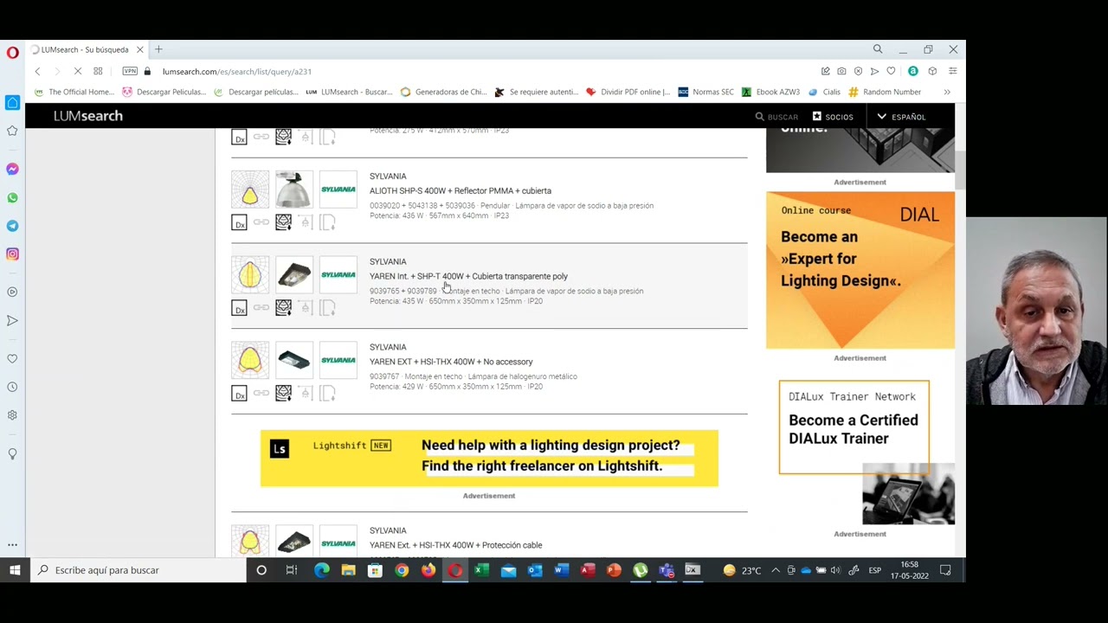Download photometric data icon for YAREN EXT No accessory
This screenshot has width=1108, height=623.
tap(283, 393)
